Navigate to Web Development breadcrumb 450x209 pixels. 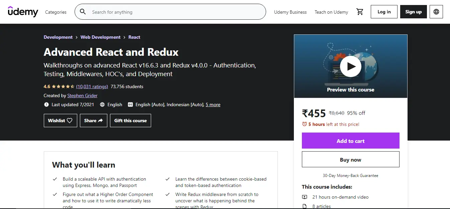(x=100, y=37)
